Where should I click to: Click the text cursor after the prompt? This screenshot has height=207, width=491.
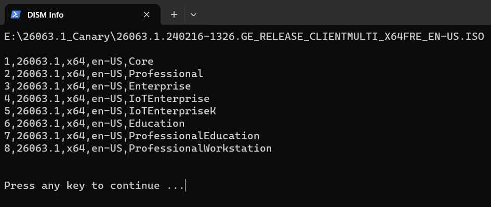(185, 185)
